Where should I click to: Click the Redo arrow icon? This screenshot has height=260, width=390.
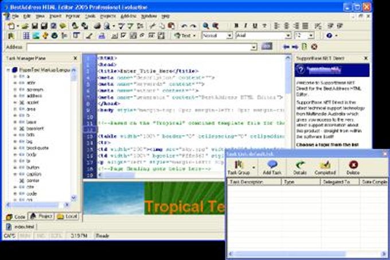(x=193, y=26)
